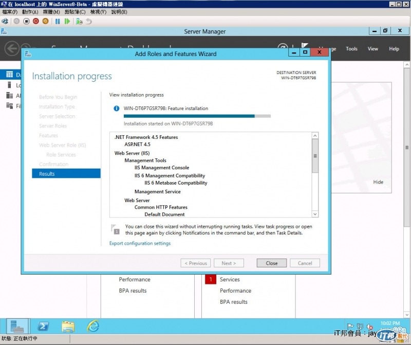
Task: Click the scroll down arrow in feature list
Action: [315, 214]
